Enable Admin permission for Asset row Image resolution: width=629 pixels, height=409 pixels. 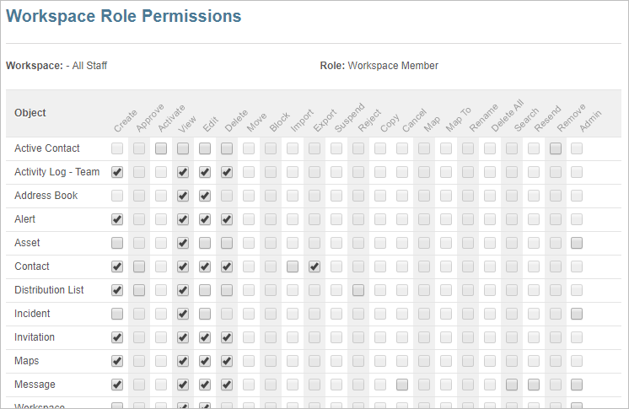coord(577,243)
